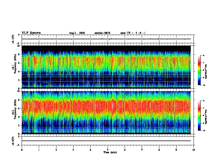Click the "ch.3(V)" waveform axis label
The height and width of the screenshot is (168, 218).
[x=13, y=141]
